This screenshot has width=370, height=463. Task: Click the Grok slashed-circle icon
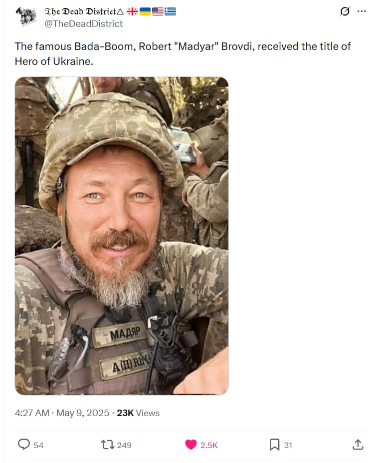345,11
